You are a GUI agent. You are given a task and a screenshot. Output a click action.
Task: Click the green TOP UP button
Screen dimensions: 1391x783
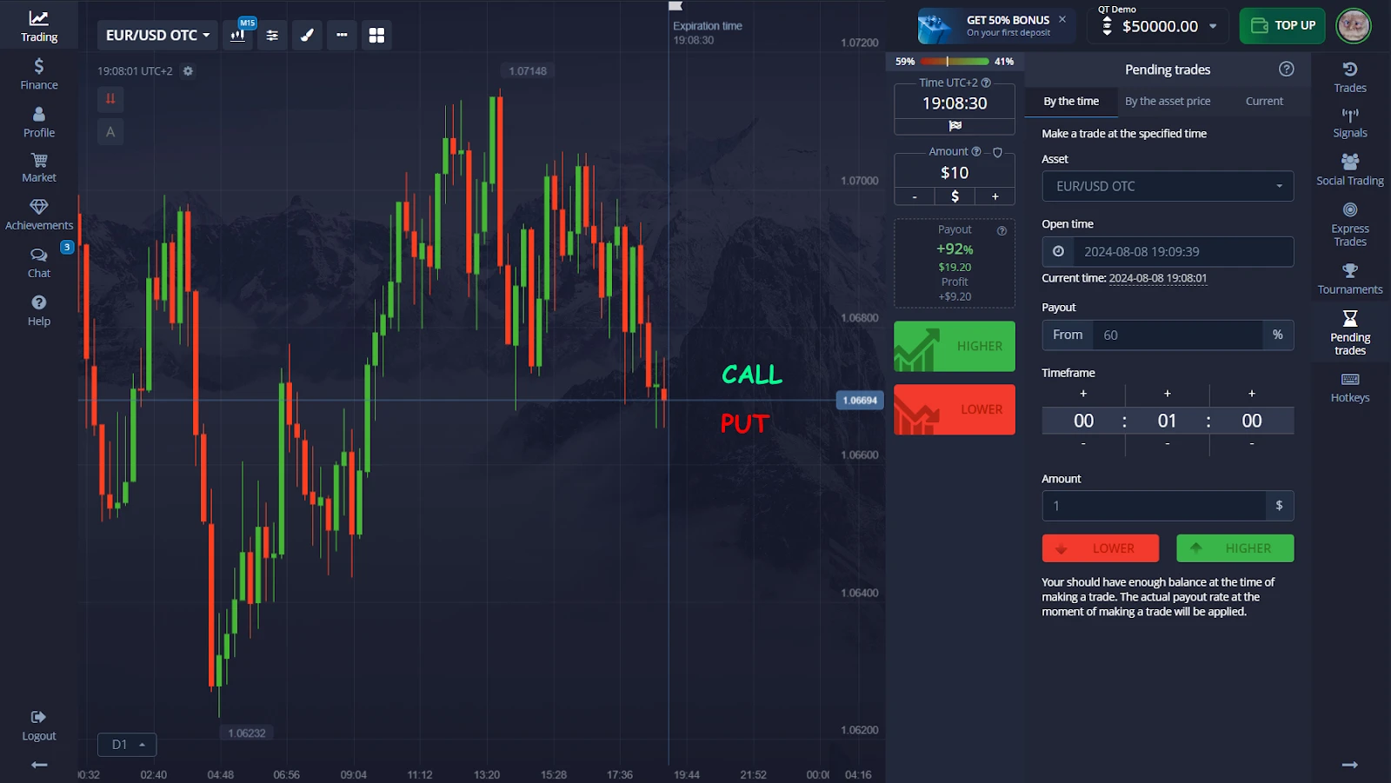[x=1282, y=25]
